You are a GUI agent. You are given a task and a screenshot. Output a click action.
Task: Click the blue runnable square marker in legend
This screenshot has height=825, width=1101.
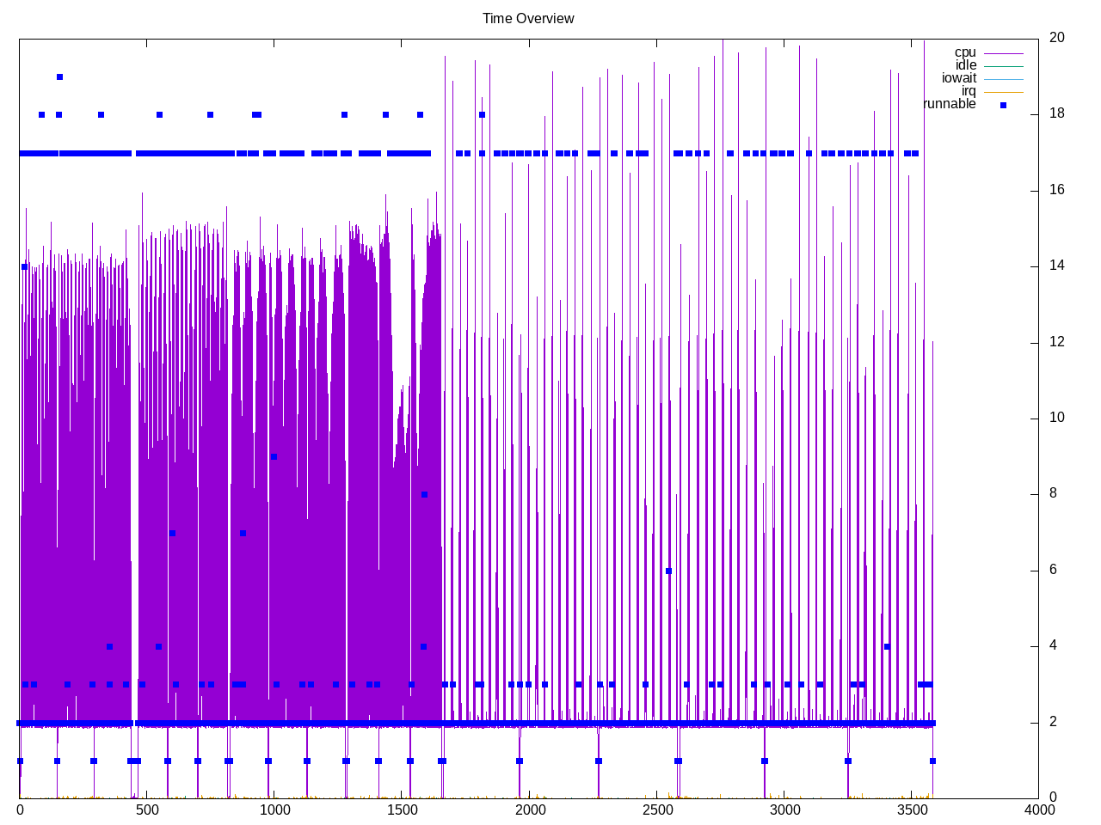[1003, 105]
